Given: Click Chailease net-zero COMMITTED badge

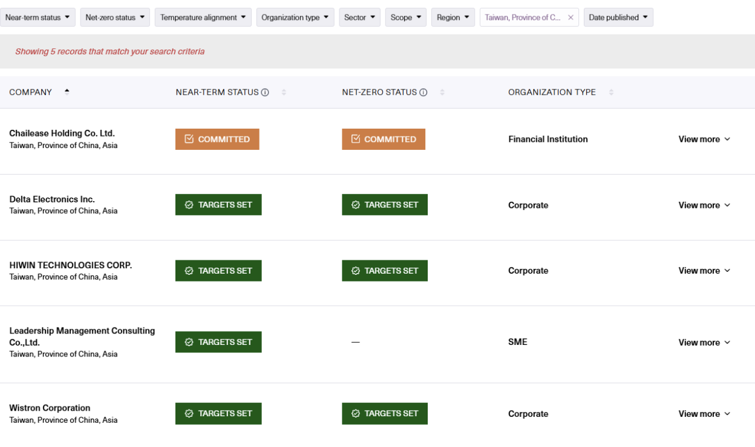Looking at the screenshot, I should click(384, 139).
